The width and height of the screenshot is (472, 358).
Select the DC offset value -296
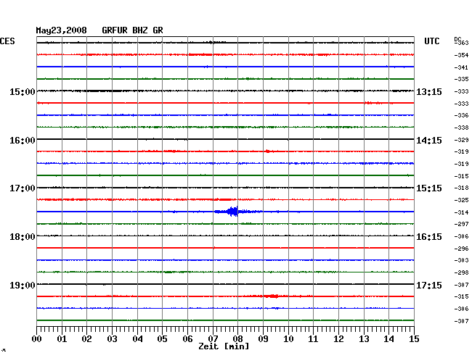click(x=461, y=249)
